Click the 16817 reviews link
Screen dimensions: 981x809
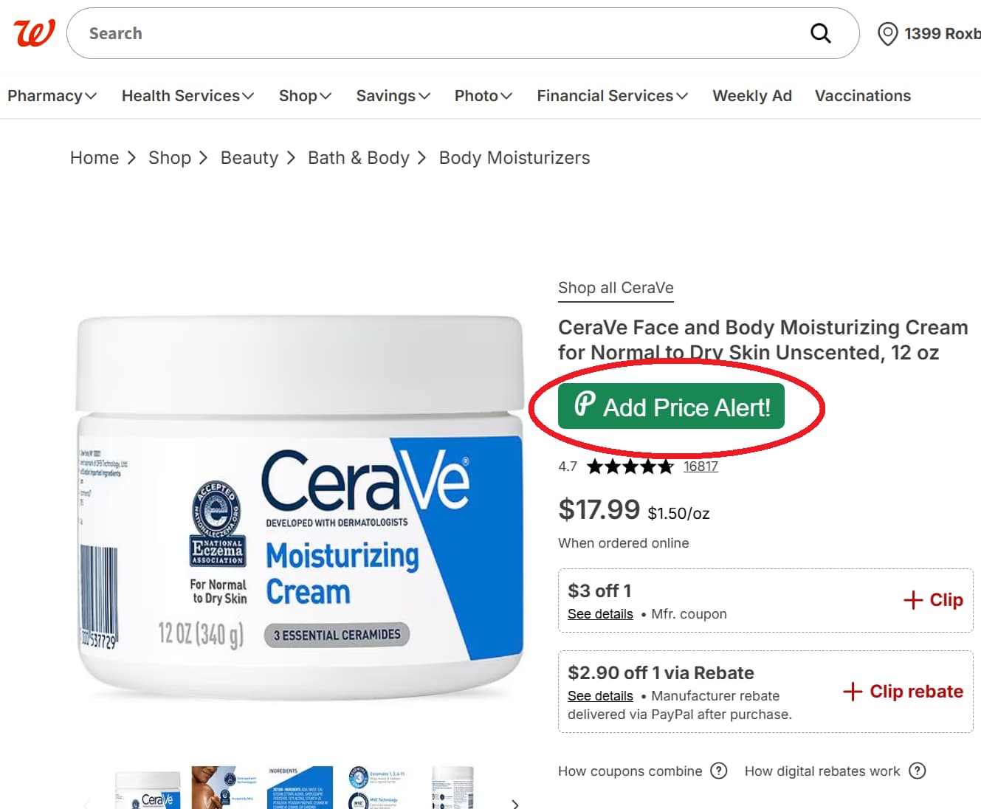(701, 466)
